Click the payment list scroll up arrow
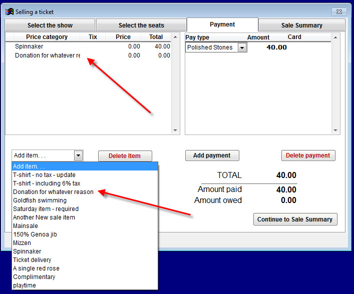The width and height of the screenshot is (354, 294). [335, 37]
